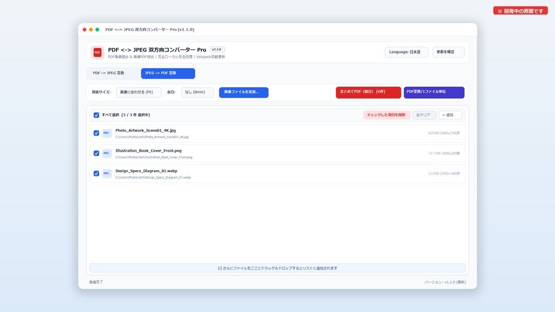The height and width of the screenshot is (312, 555).
Task: Click the v1.1.0 version badge in the header
Action: pos(217,49)
